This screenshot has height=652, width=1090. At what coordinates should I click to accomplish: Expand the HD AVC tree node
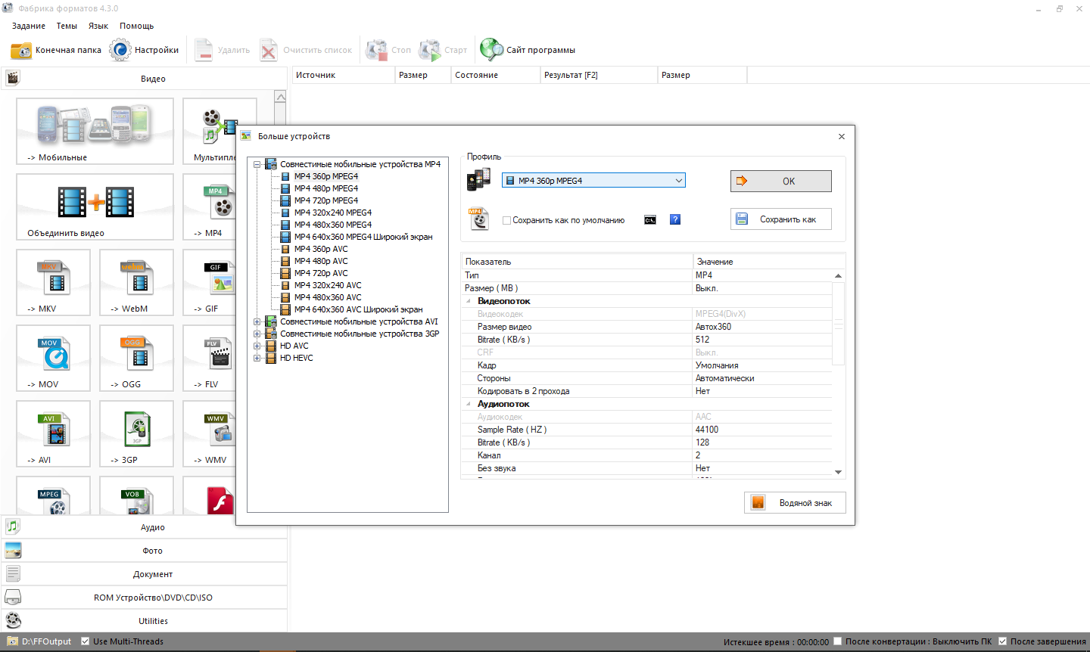click(x=257, y=346)
